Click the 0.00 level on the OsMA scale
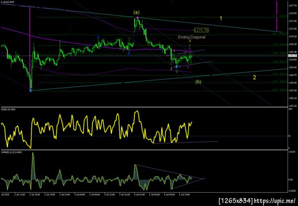This screenshot has width=298, height=206. pyautogui.click(x=291, y=179)
